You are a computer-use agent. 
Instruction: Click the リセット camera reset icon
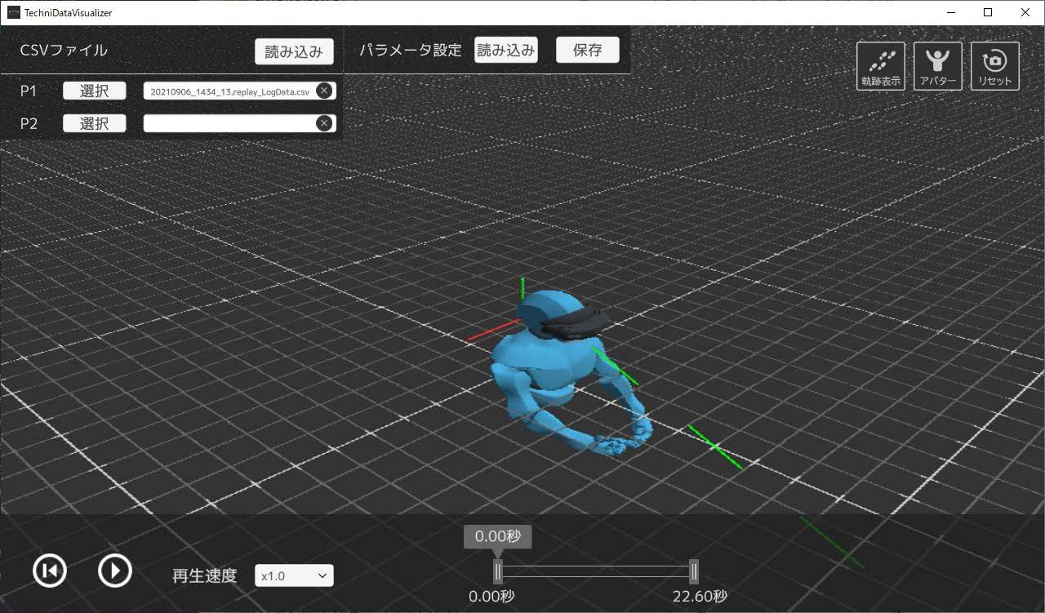[994, 66]
